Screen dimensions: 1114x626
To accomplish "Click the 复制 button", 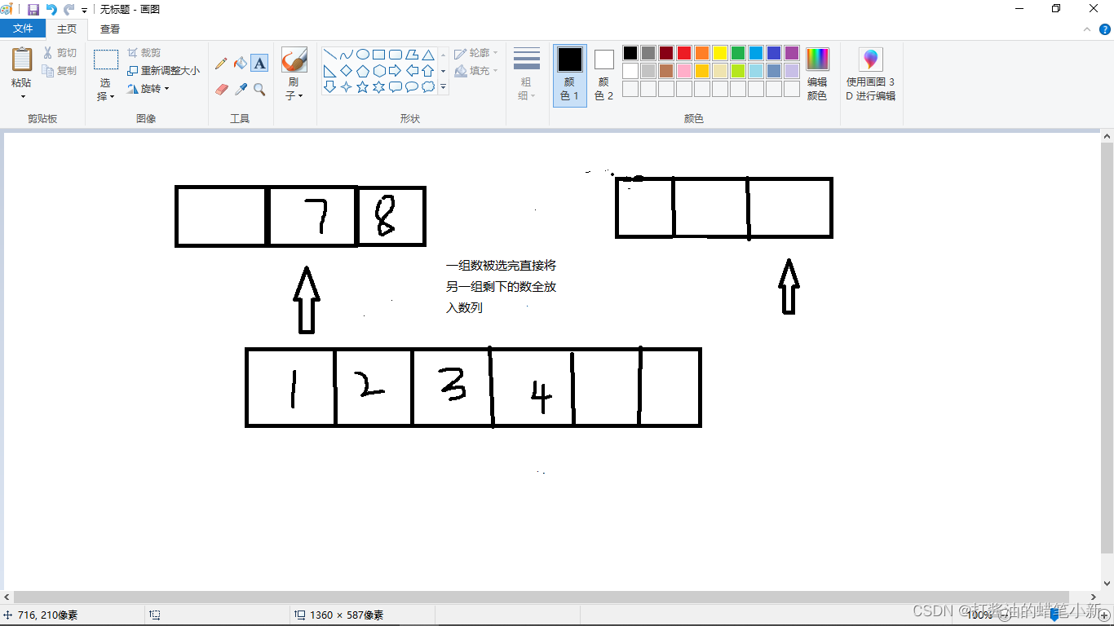I will (60, 71).
